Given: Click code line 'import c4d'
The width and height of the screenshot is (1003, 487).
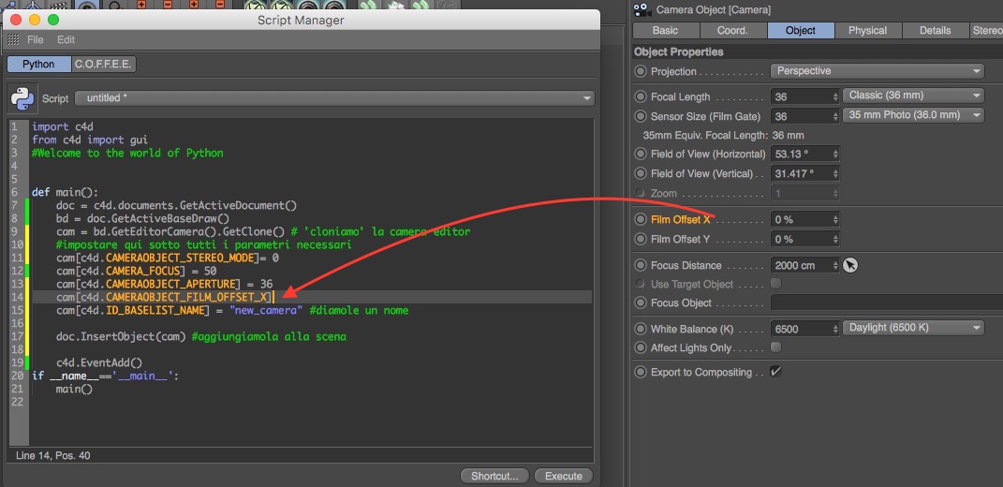Looking at the screenshot, I should click(x=63, y=126).
